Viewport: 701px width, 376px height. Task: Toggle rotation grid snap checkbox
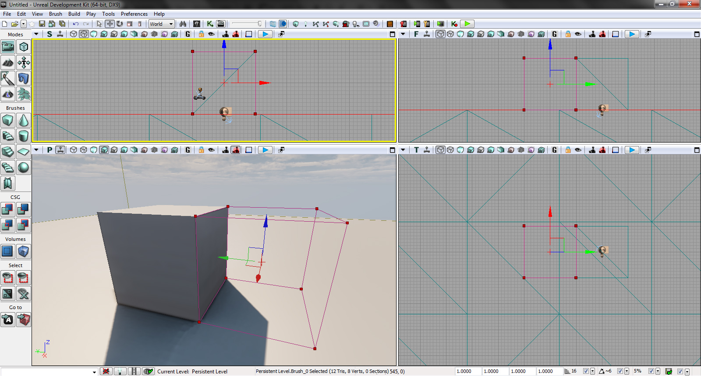(x=620, y=371)
